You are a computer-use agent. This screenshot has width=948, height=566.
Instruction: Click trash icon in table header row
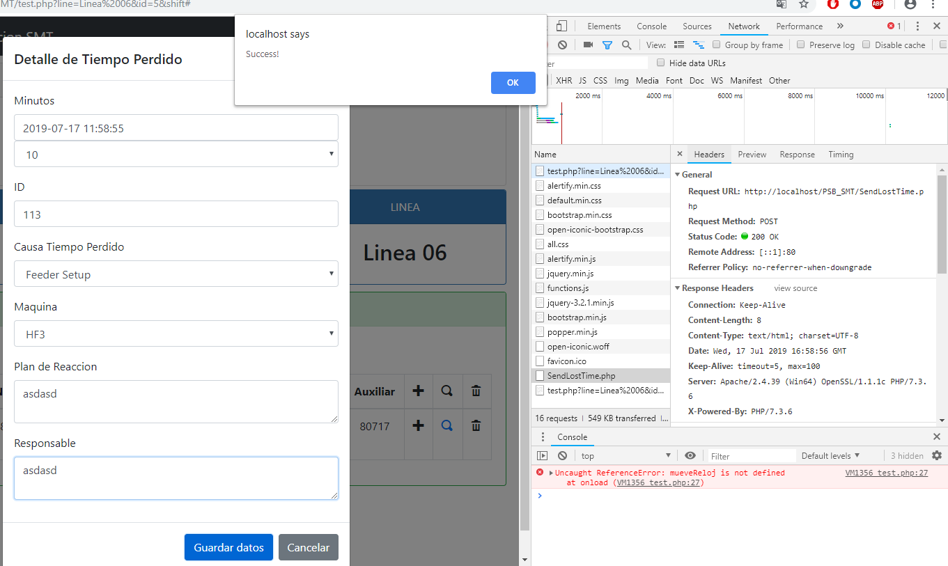476,391
